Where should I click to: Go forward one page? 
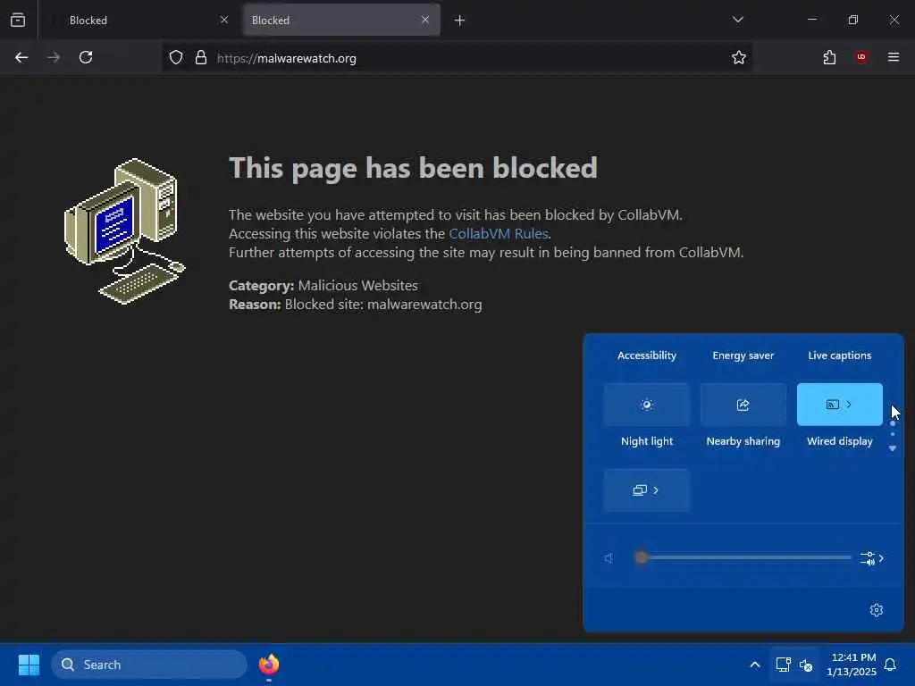[x=54, y=58]
